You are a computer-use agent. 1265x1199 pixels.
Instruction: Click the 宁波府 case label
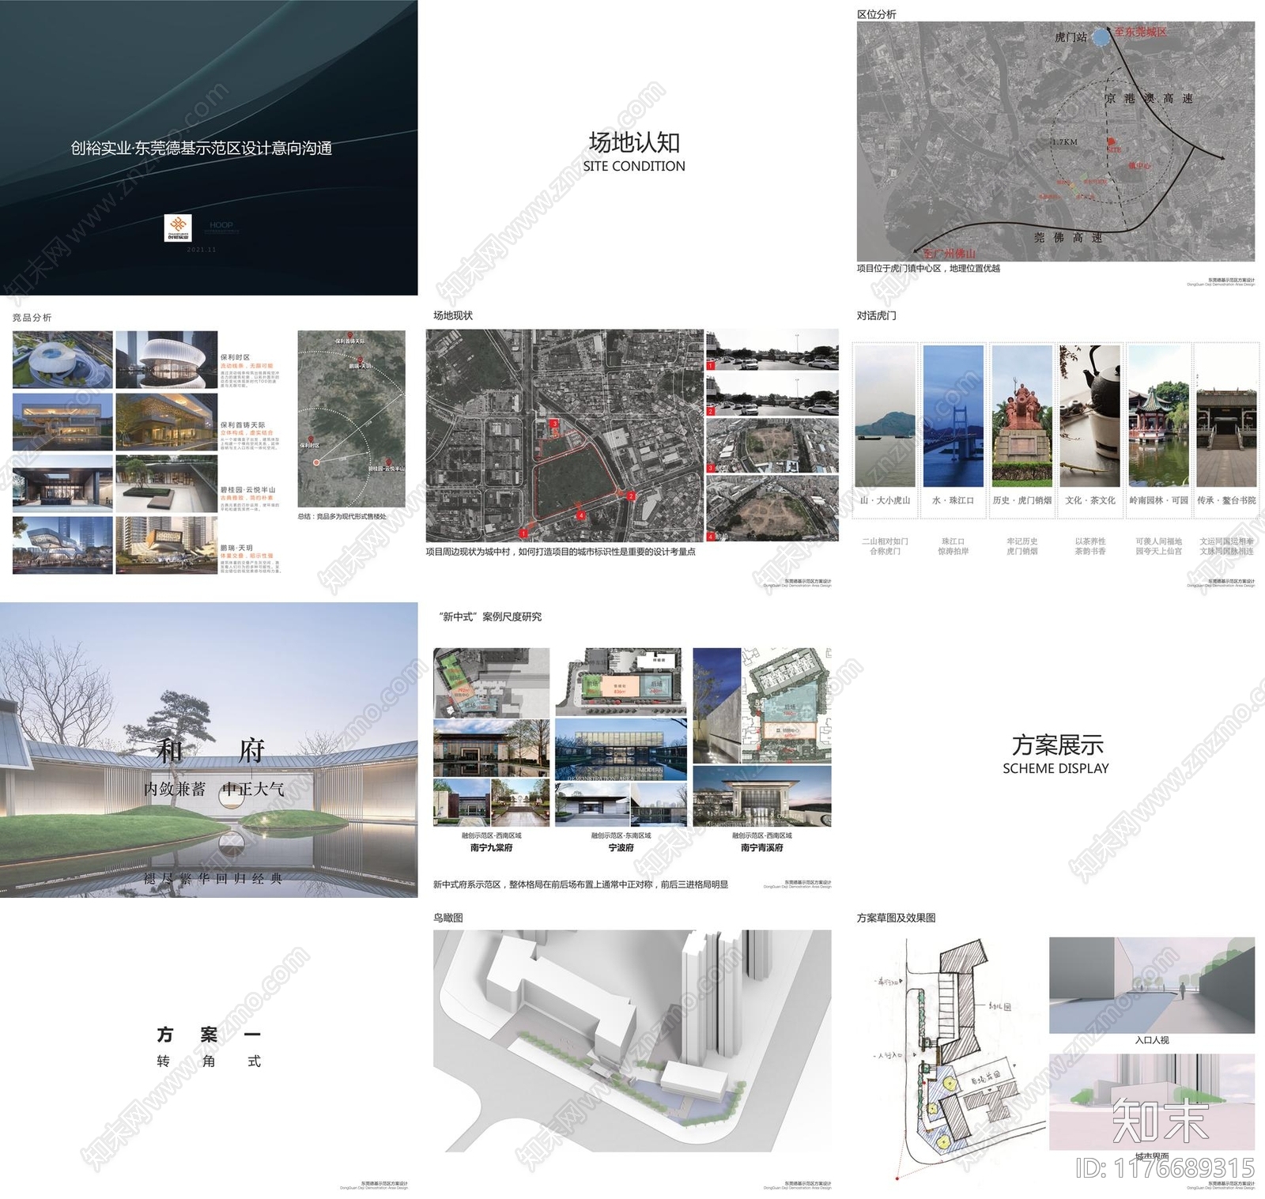[621, 847]
